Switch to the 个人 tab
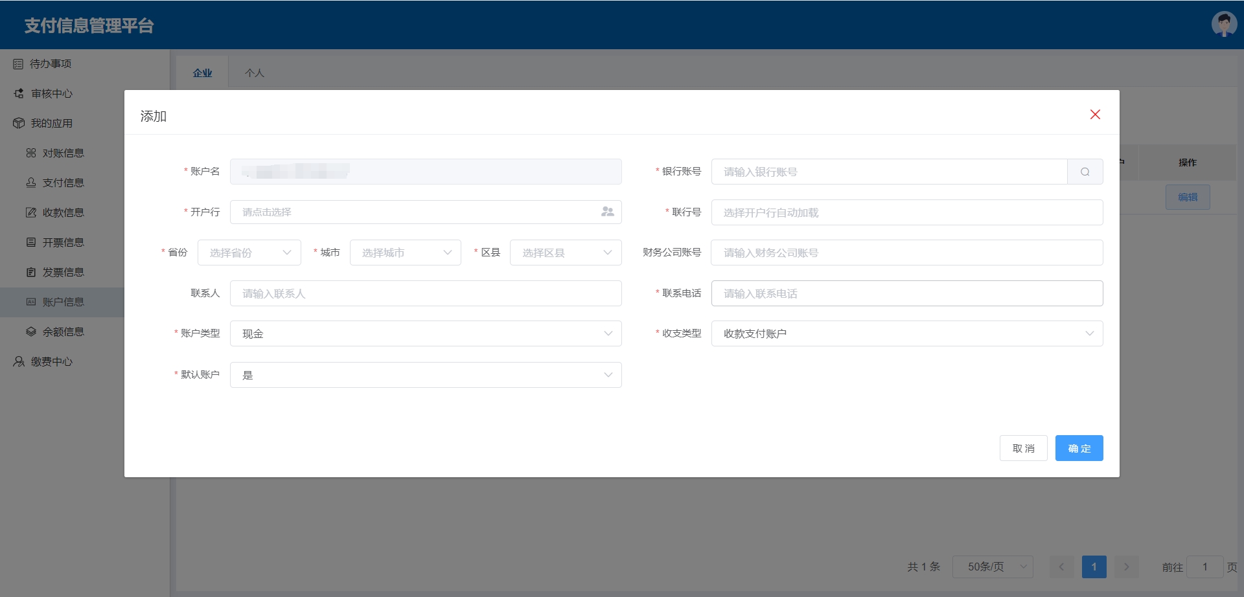The width and height of the screenshot is (1244, 597). pos(254,73)
